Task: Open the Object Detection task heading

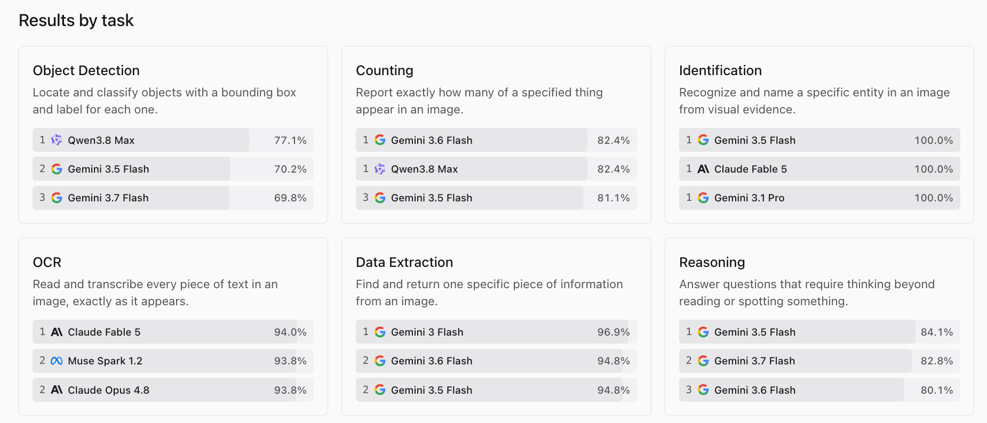Action: pyautogui.click(x=86, y=70)
